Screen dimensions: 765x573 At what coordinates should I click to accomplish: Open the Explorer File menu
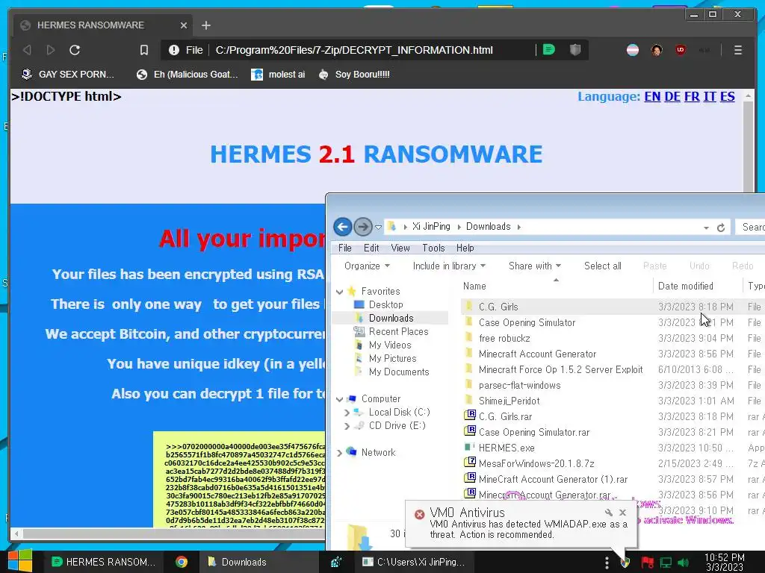[x=345, y=248]
